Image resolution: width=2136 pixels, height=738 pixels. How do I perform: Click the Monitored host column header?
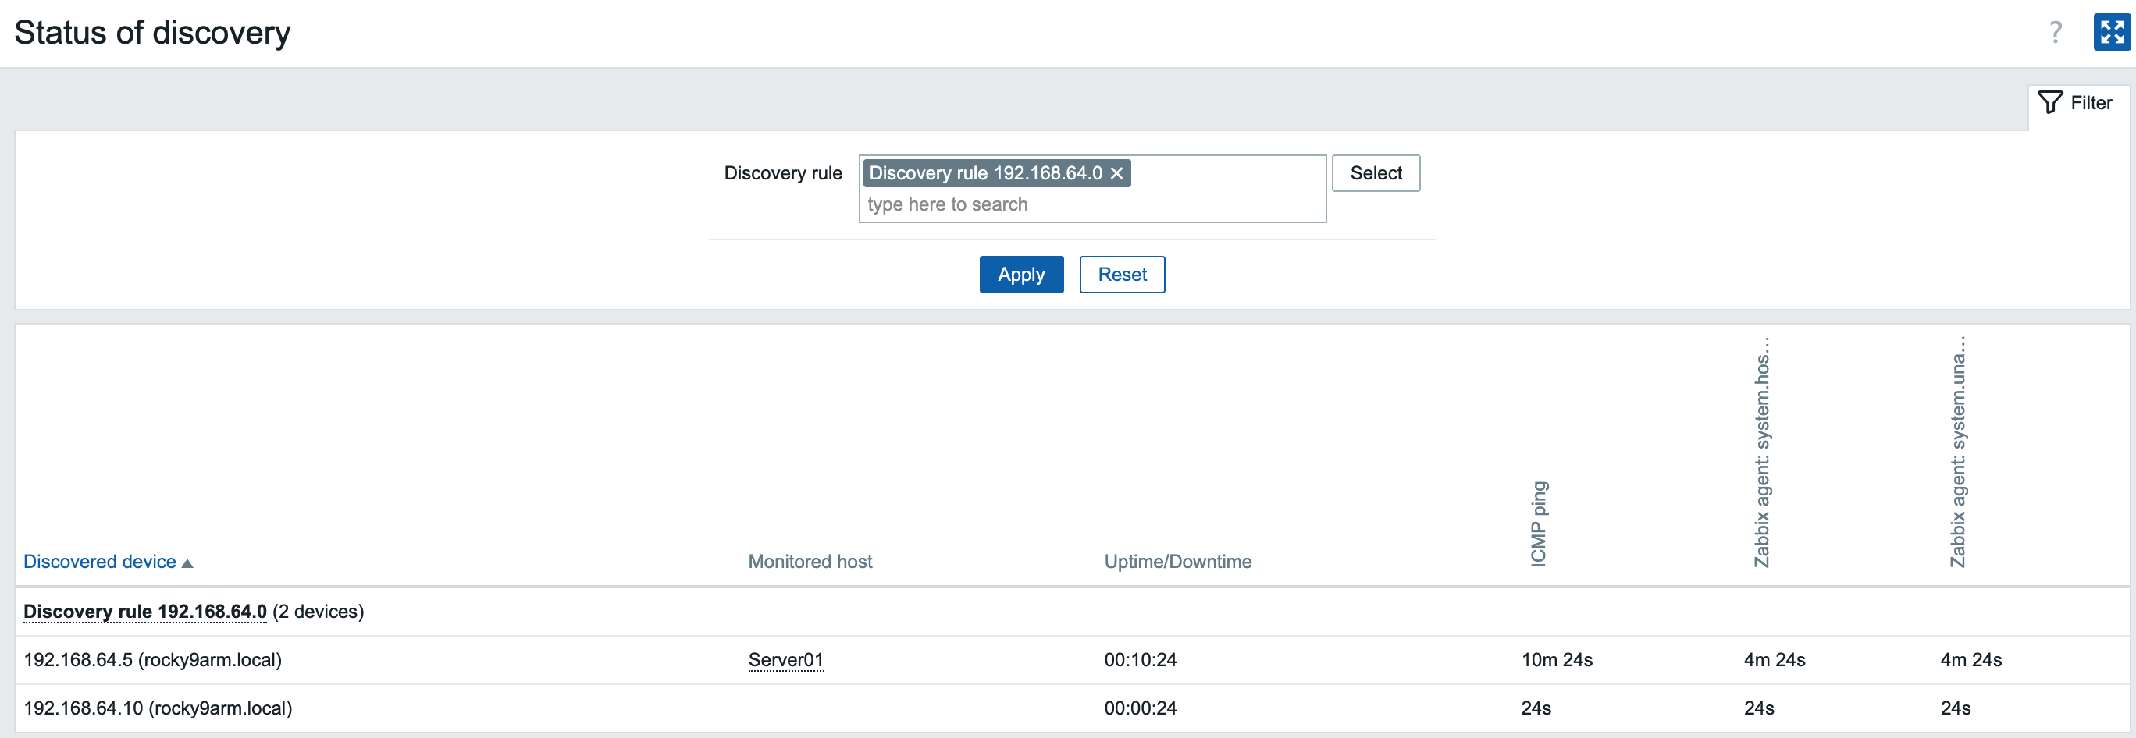[x=810, y=562]
